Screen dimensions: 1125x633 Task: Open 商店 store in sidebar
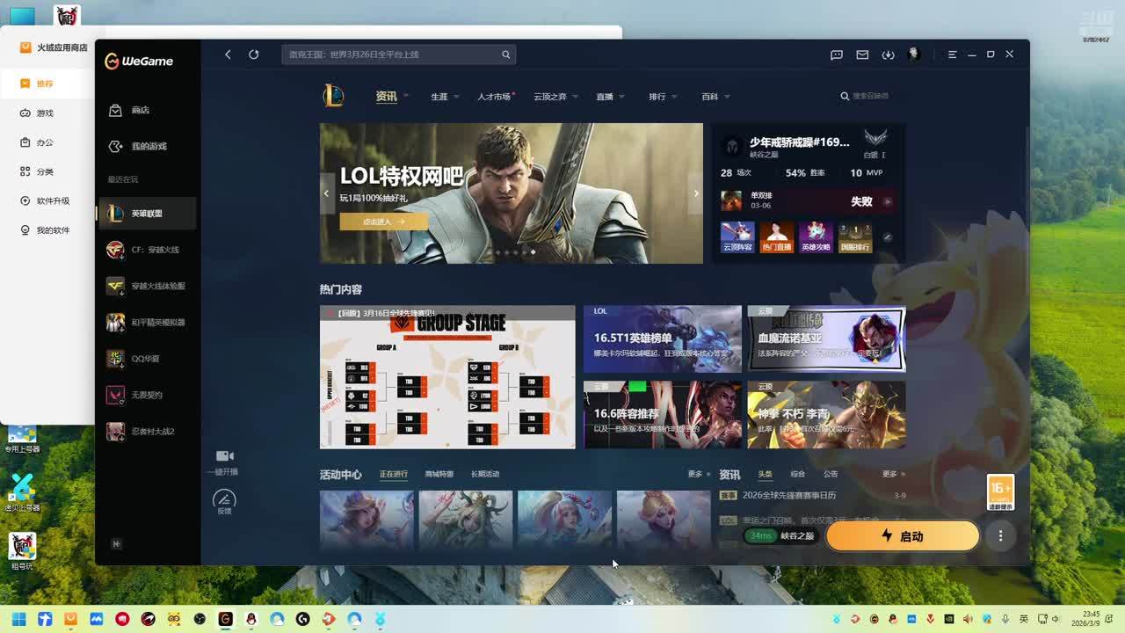(141, 111)
